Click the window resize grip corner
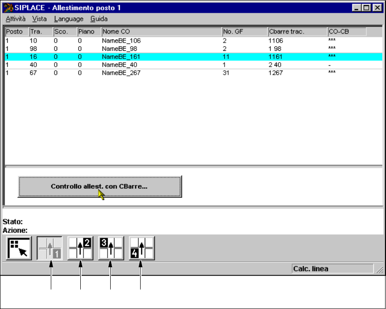The image size is (386, 309). tap(380, 270)
